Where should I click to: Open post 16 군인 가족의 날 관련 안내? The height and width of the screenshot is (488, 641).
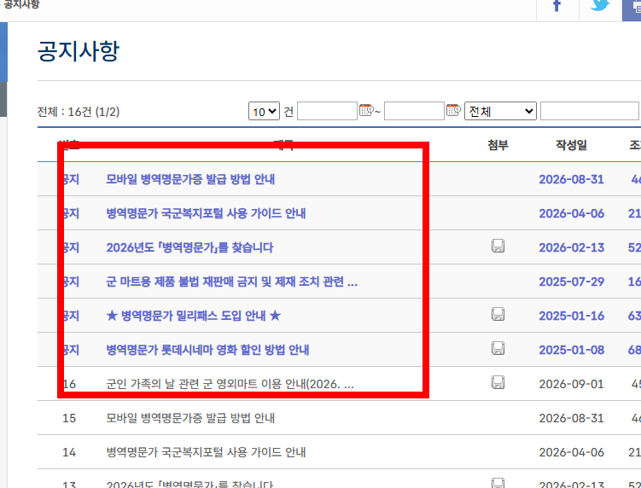[x=230, y=384]
